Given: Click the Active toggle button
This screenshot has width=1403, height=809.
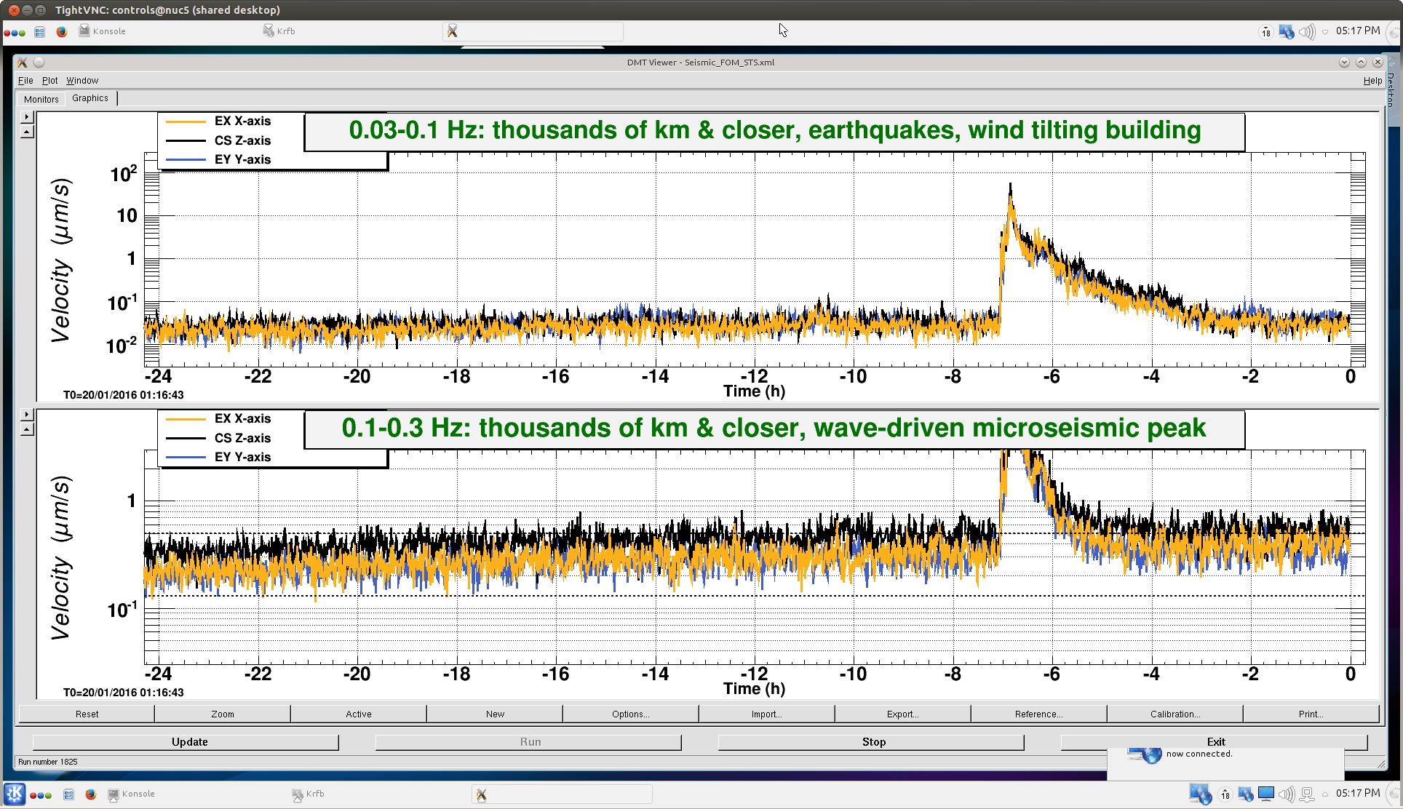Looking at the screenshot, I should pos(358,714).
